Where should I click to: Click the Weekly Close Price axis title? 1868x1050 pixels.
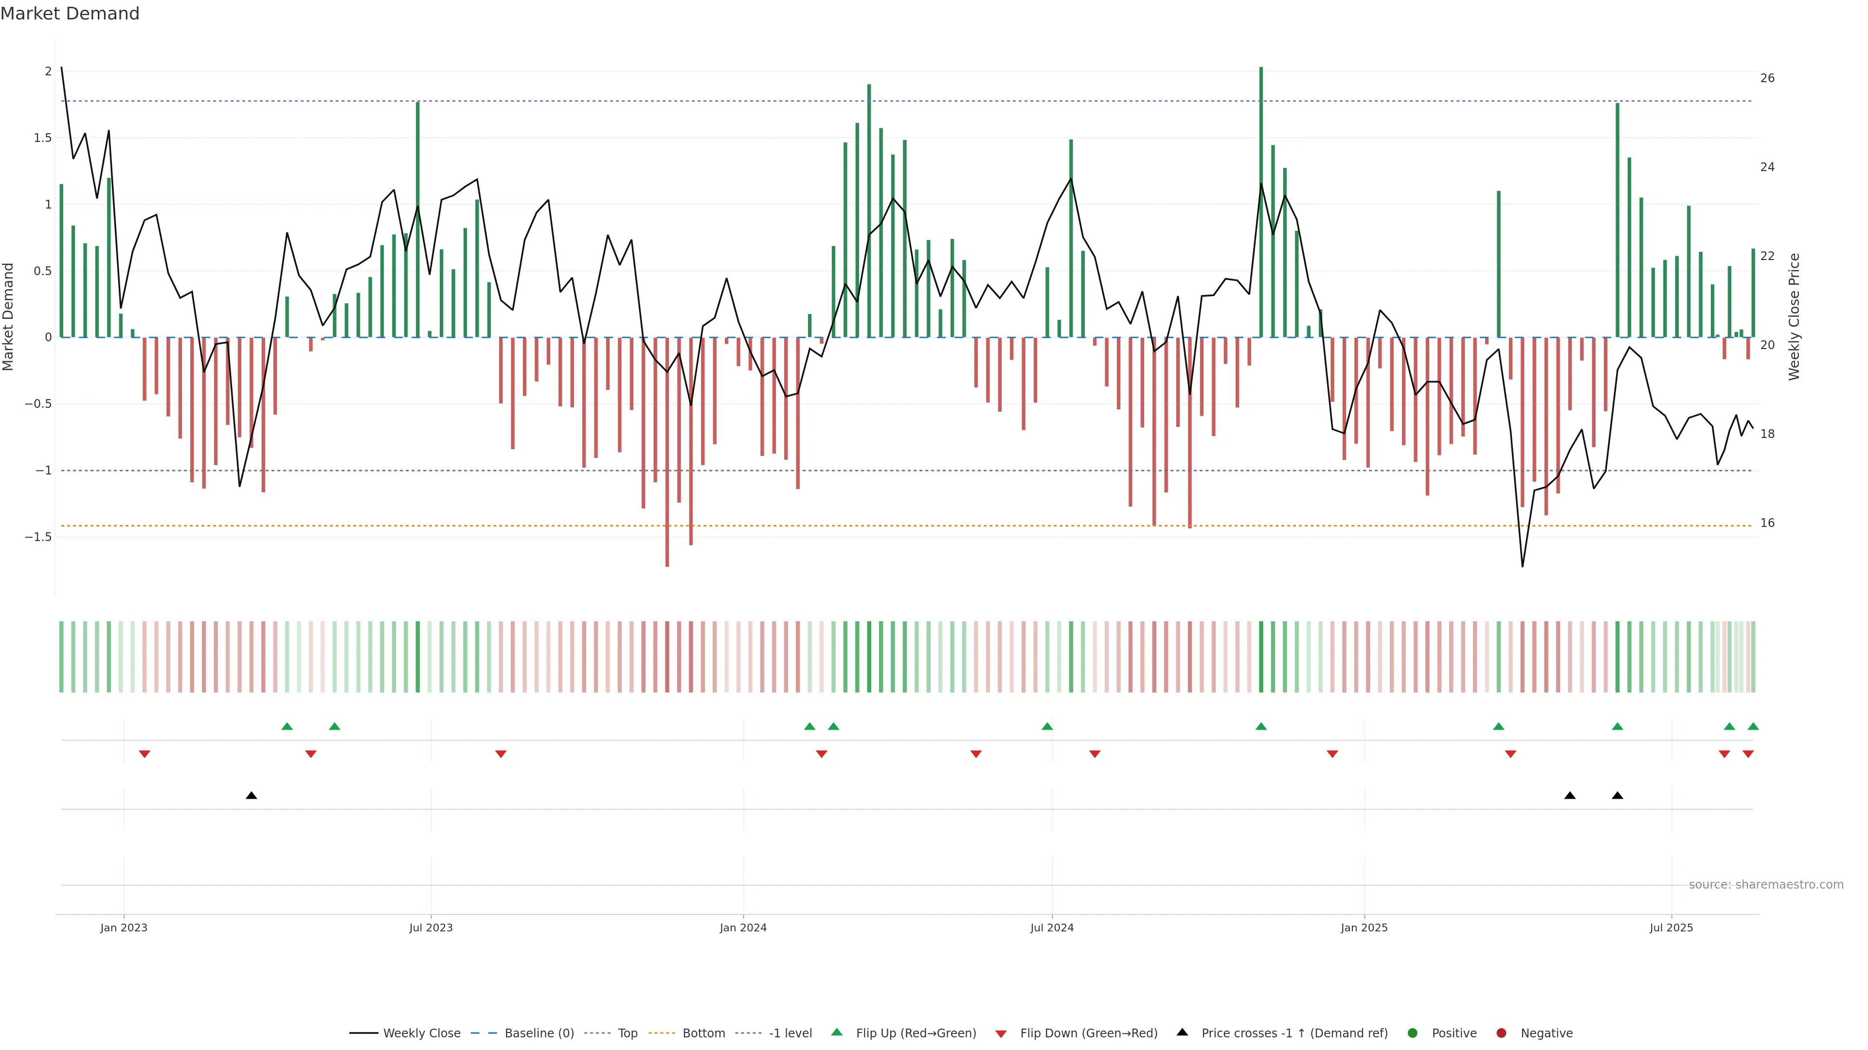pos(1794,316)
